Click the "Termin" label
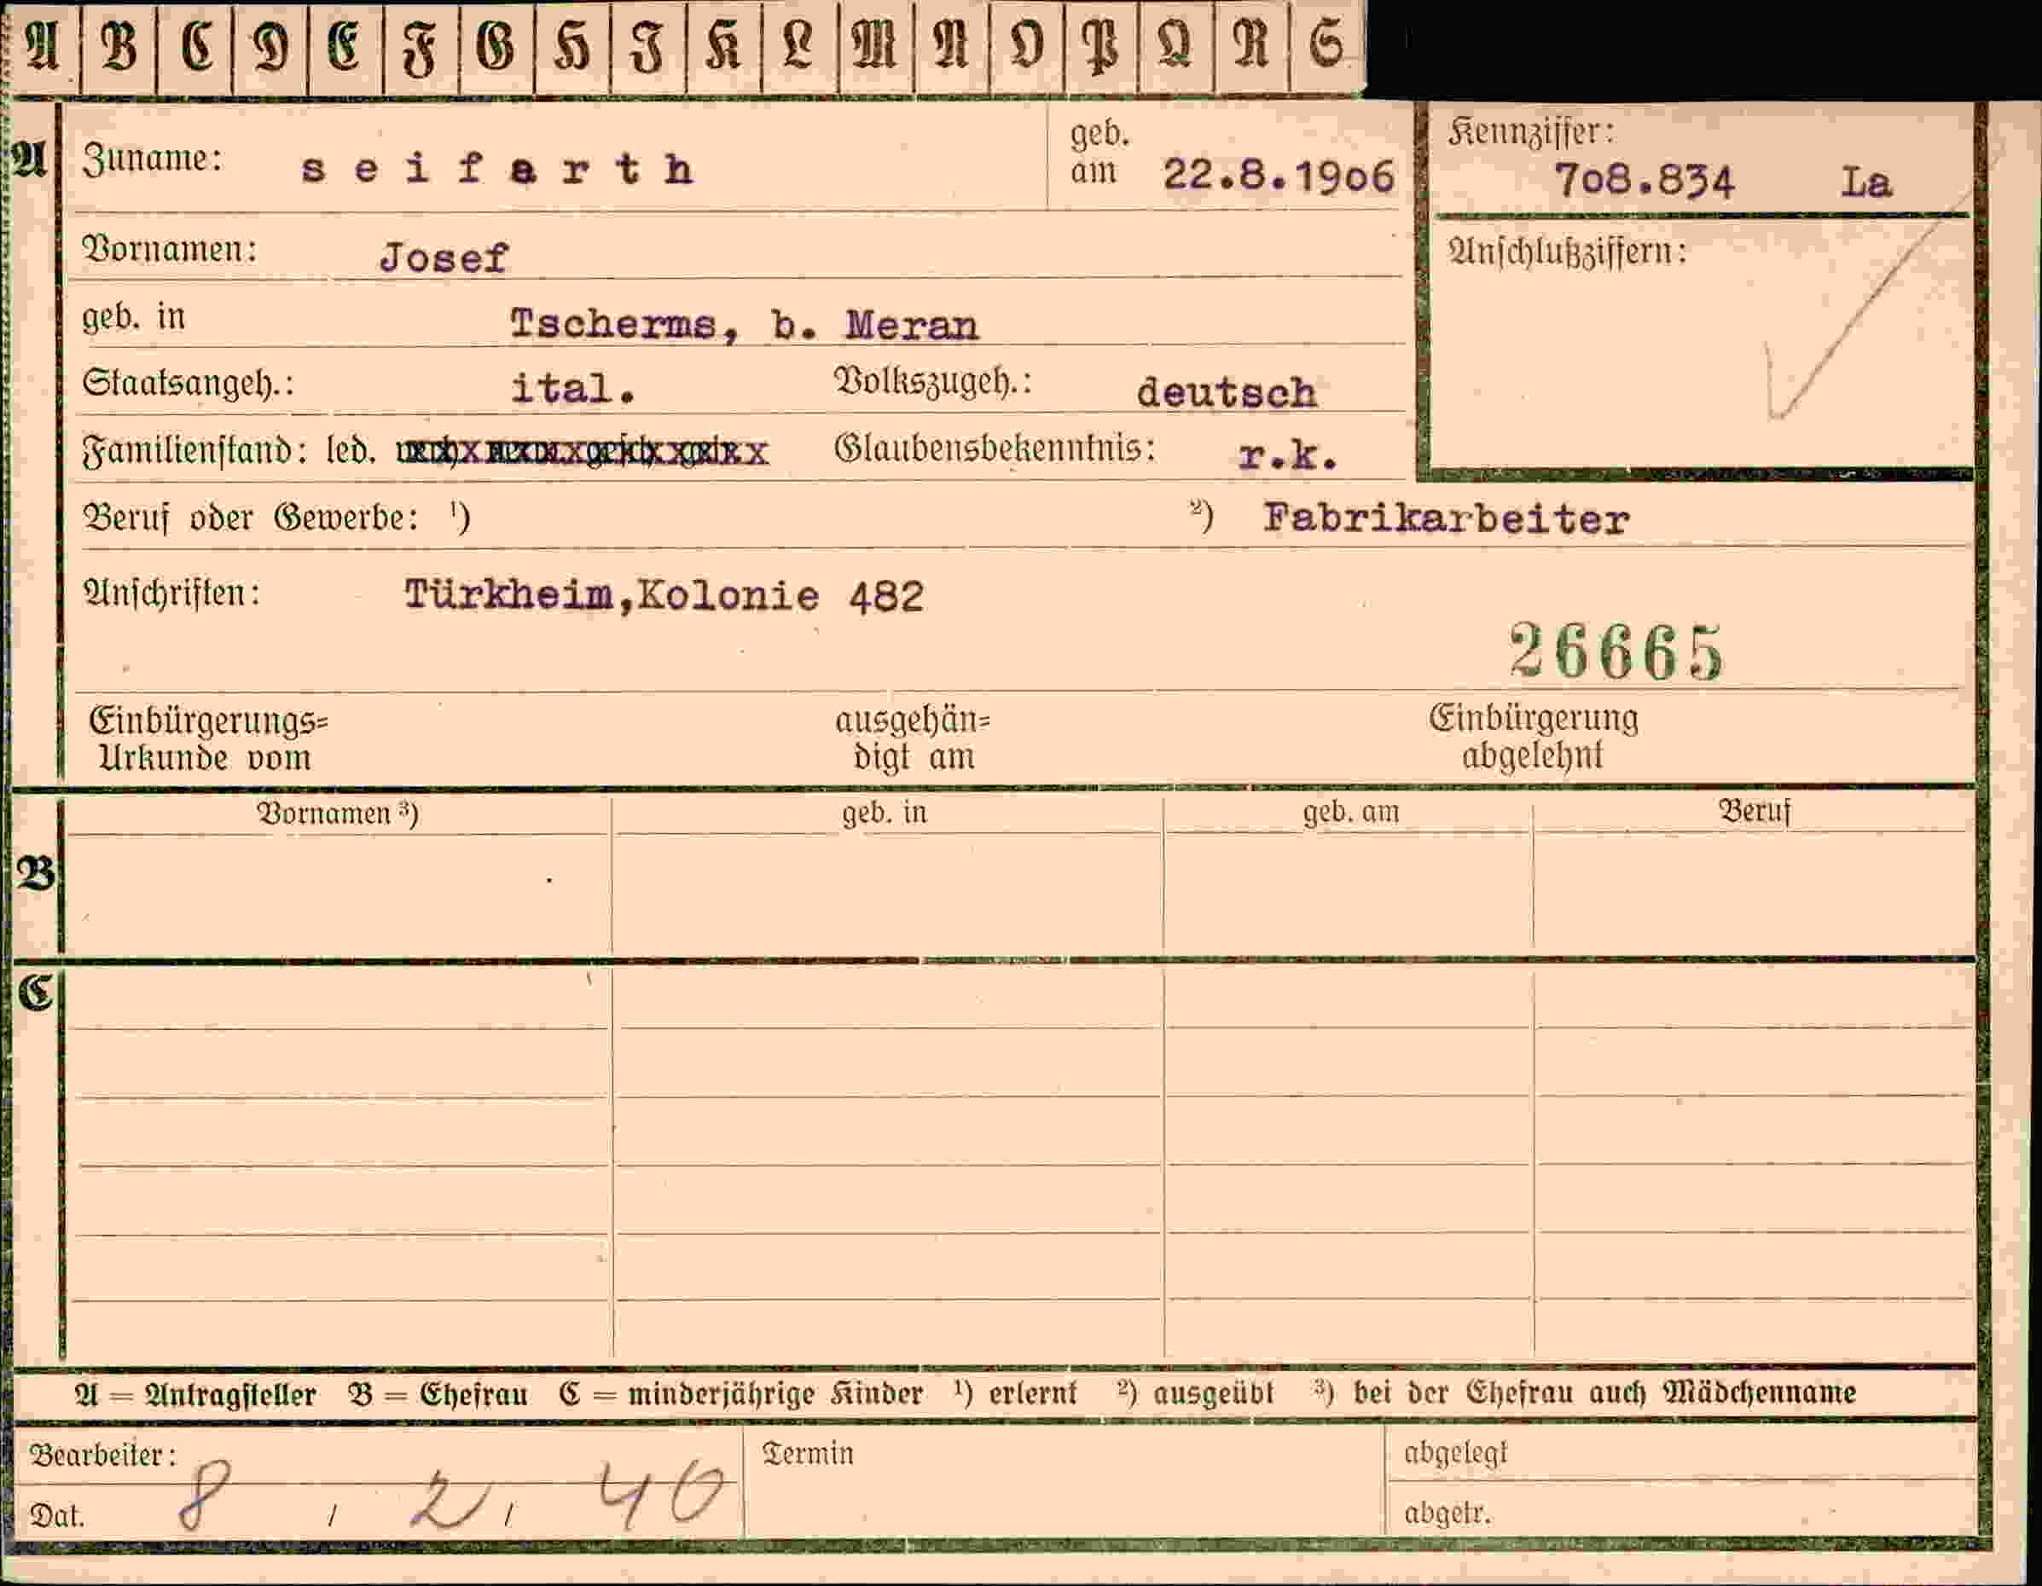2042x1586 pixels. coord(808,1453)
